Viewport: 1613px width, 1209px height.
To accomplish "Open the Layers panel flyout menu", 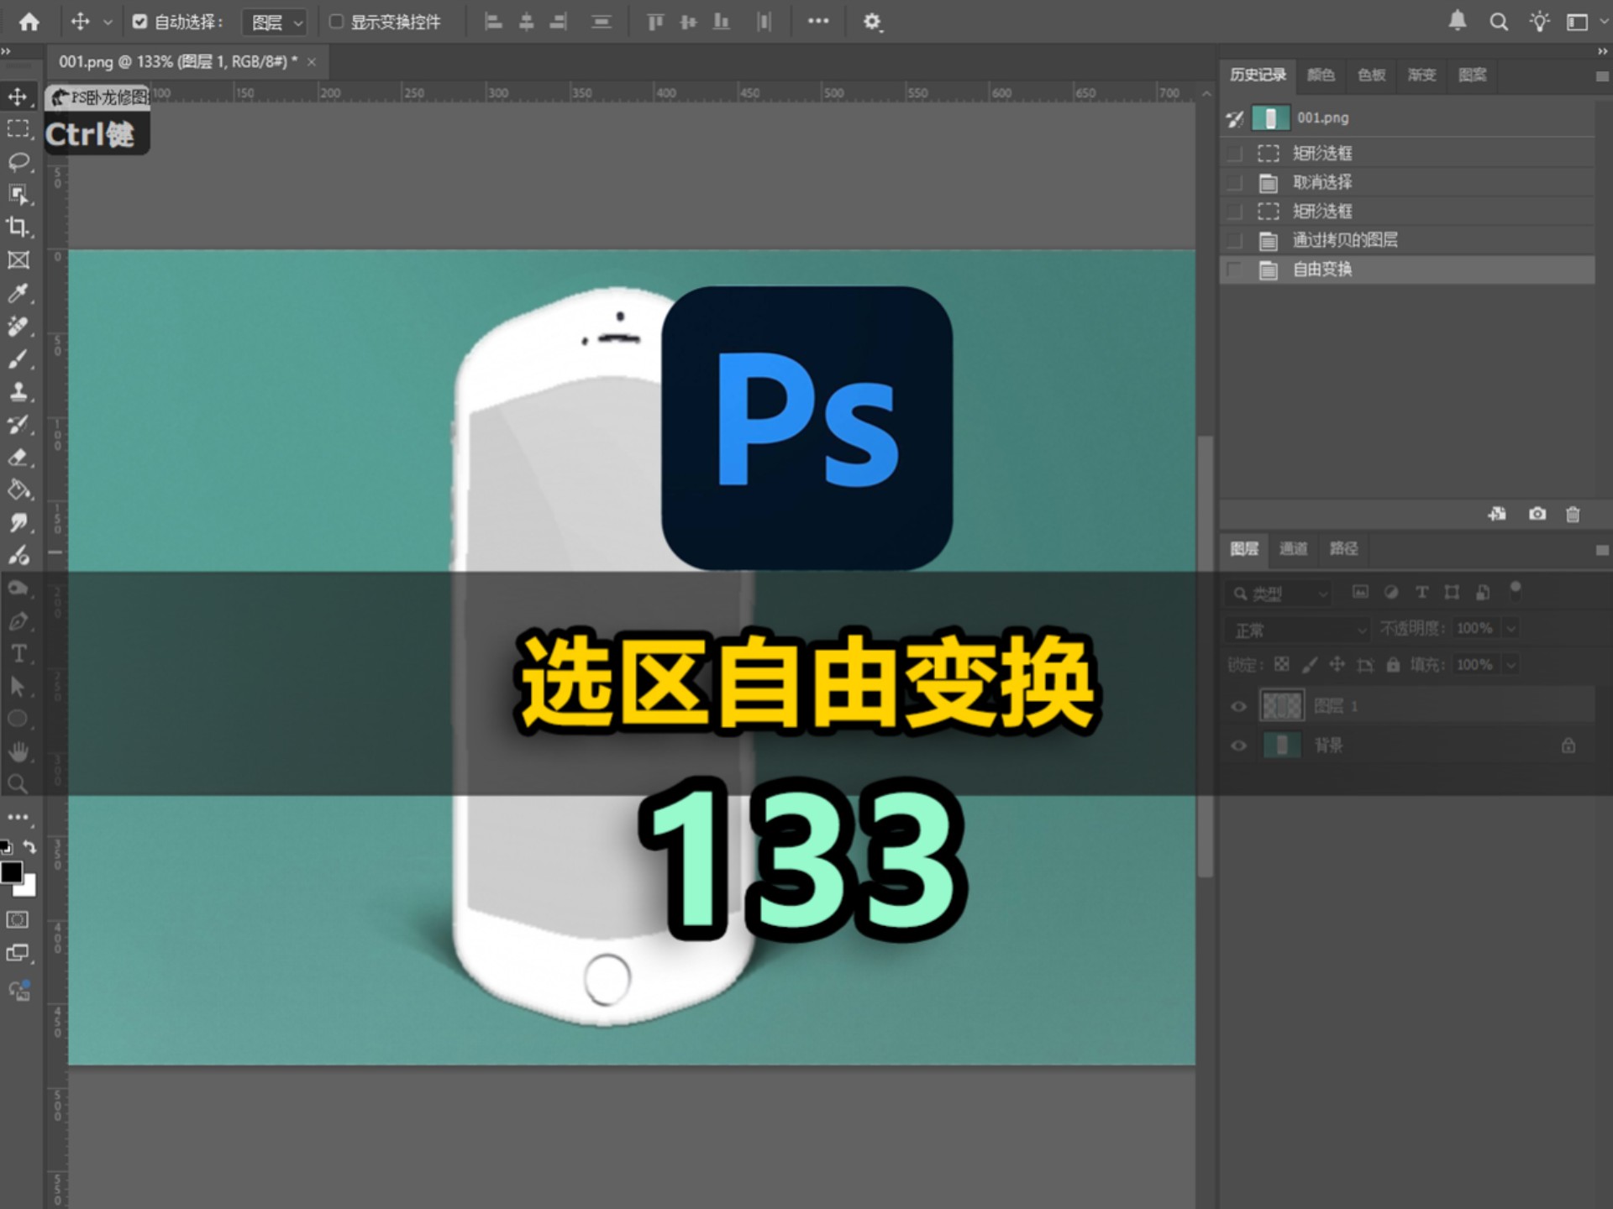I will 1601,550.
